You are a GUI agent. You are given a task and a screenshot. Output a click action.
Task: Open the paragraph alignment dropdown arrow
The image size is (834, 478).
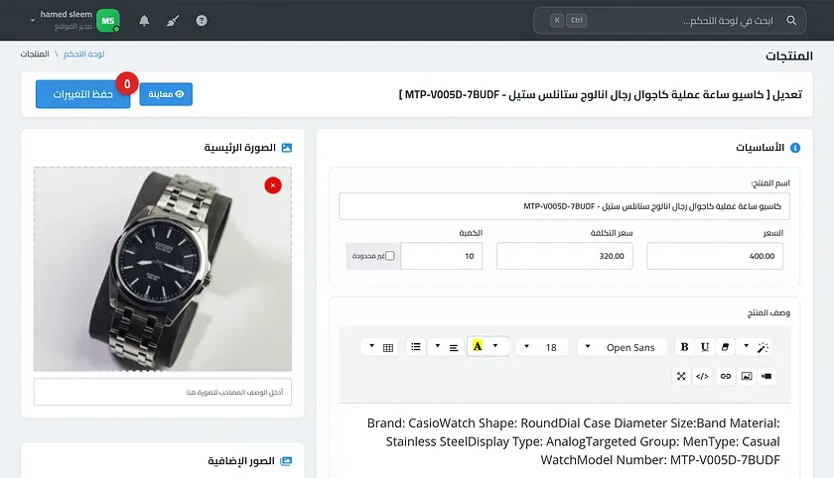coord(438,346)
